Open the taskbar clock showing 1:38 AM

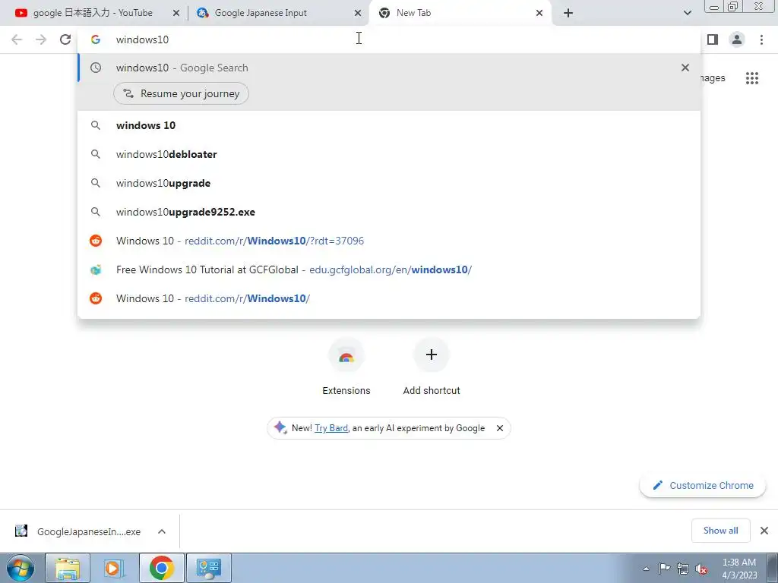pyautogui.click(x=739, y=569)
